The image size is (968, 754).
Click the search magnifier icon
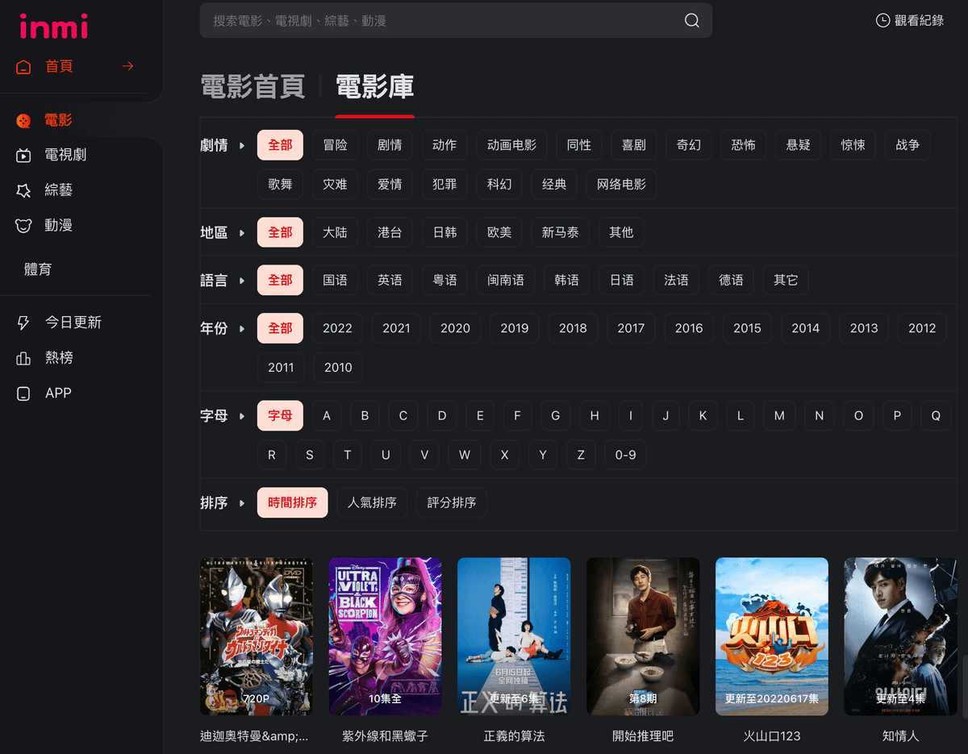[692, 21]
